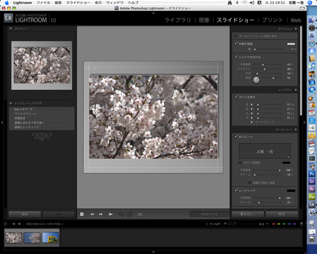Switch to the プリント module
Image resolution: width=317 pixels, height=254 pixels.
pos(273,20)
